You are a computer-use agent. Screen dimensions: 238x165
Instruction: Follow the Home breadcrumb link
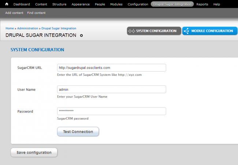coord(10,28)
